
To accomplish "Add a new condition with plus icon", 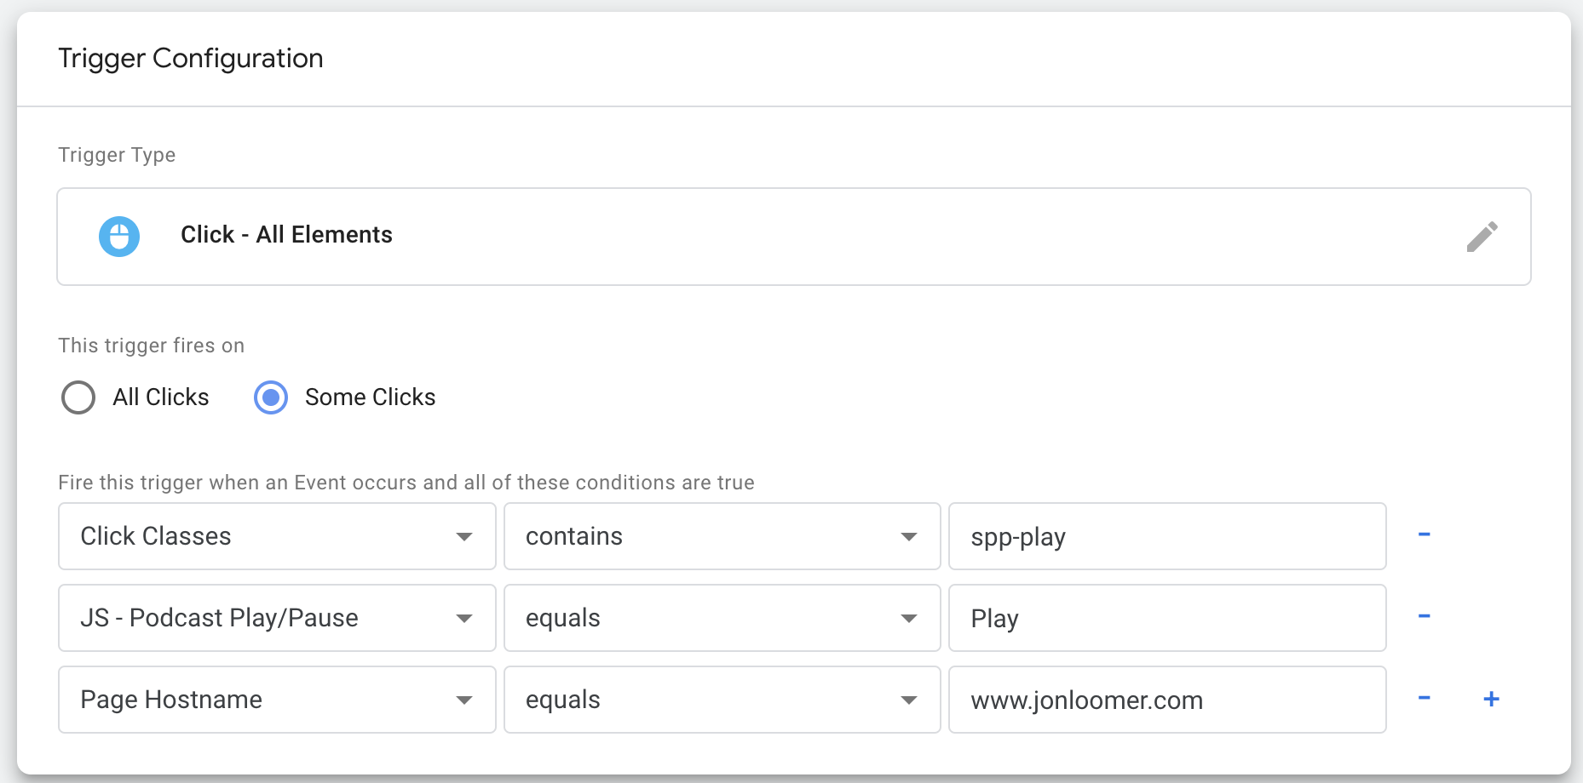I will coord(1491,699).
